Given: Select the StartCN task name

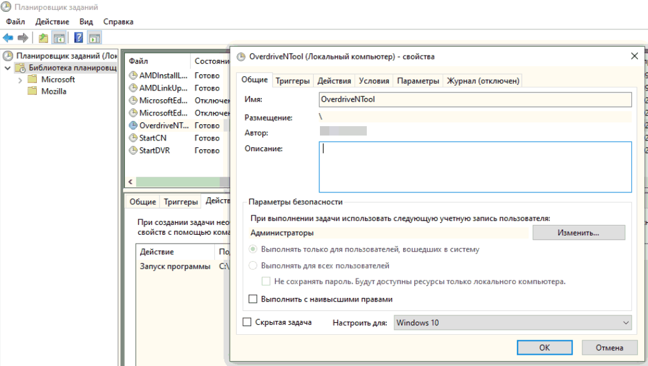Looking at the screenshot, I should [x=153, y=138].
